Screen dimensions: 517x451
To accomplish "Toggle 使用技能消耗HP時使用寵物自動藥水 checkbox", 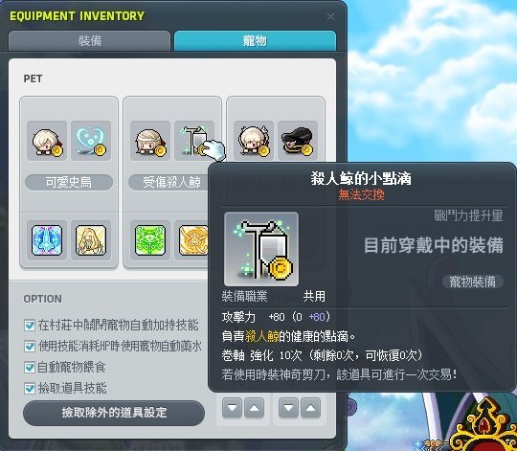I will 30,347.
